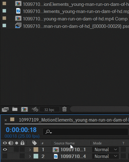Open the Interpret Footage icon
The height and width of the screenshot is (162, 129).
(x=5, y=109)
